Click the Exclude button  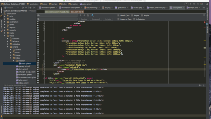click(x=108, y=19)
